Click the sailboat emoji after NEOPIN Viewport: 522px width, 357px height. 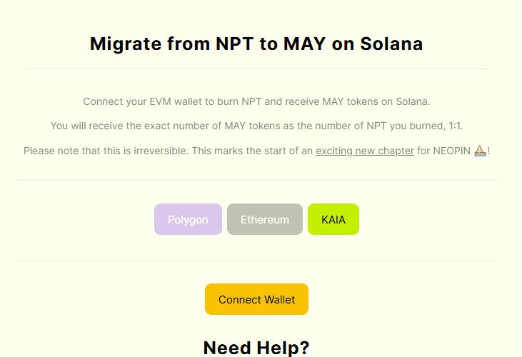(x=480, y=151)
